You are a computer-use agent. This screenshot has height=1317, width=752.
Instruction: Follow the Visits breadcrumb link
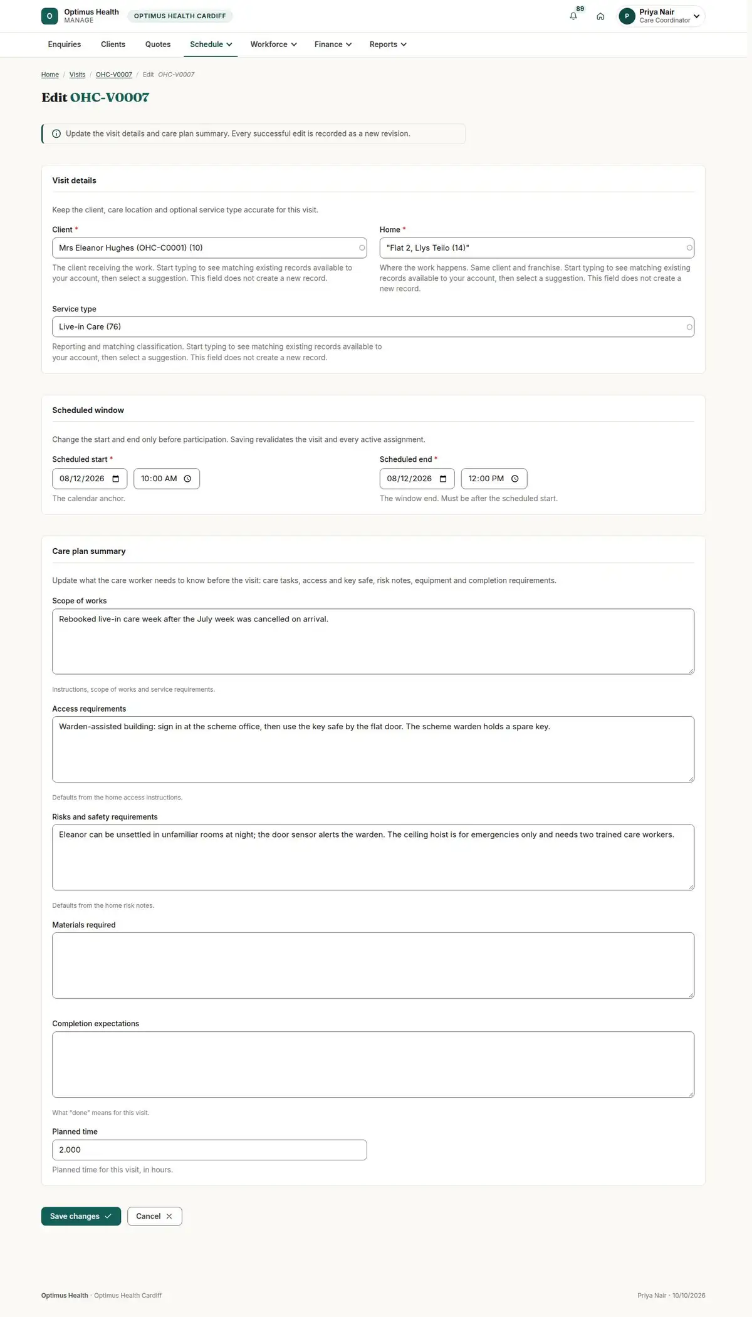click(x=77, y=75)
